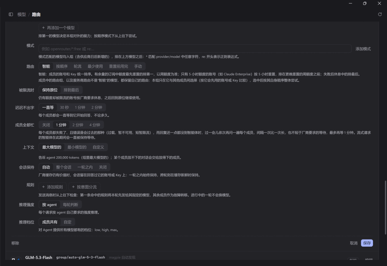This screenshot has height=266, width=387.
Task: Set 会话保持 to 自动
Action: (x=46, y=167)
